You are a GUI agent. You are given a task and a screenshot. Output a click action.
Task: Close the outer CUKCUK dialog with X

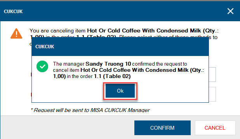(230, 11)
